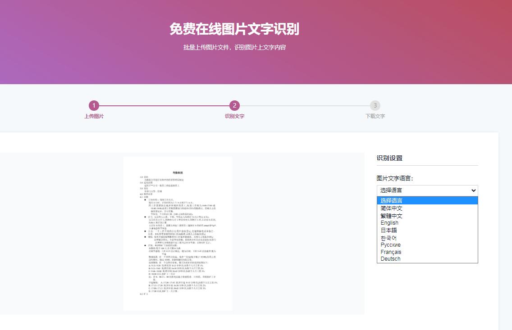Open the uploaded document thumbnail preview

(178, 234)
